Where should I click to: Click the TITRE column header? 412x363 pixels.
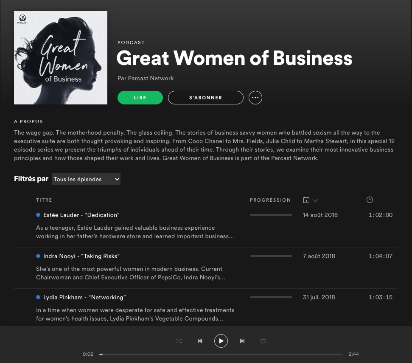[x=44, y=200]
